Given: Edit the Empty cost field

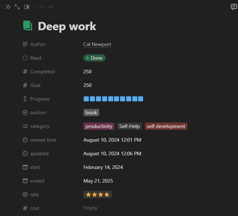Looking at the screenshot, I should tap(90, 208).
